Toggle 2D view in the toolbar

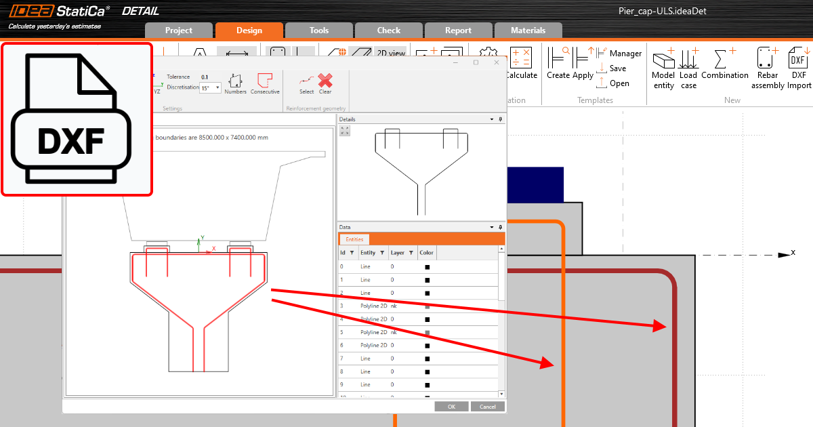(x=392, y=53)
